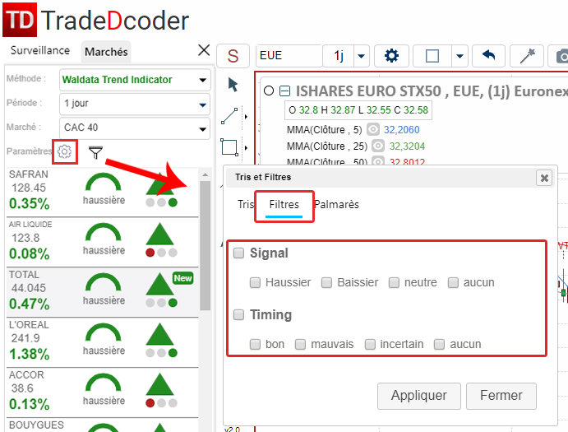Select the TOTAL stock row

point(103,292)
